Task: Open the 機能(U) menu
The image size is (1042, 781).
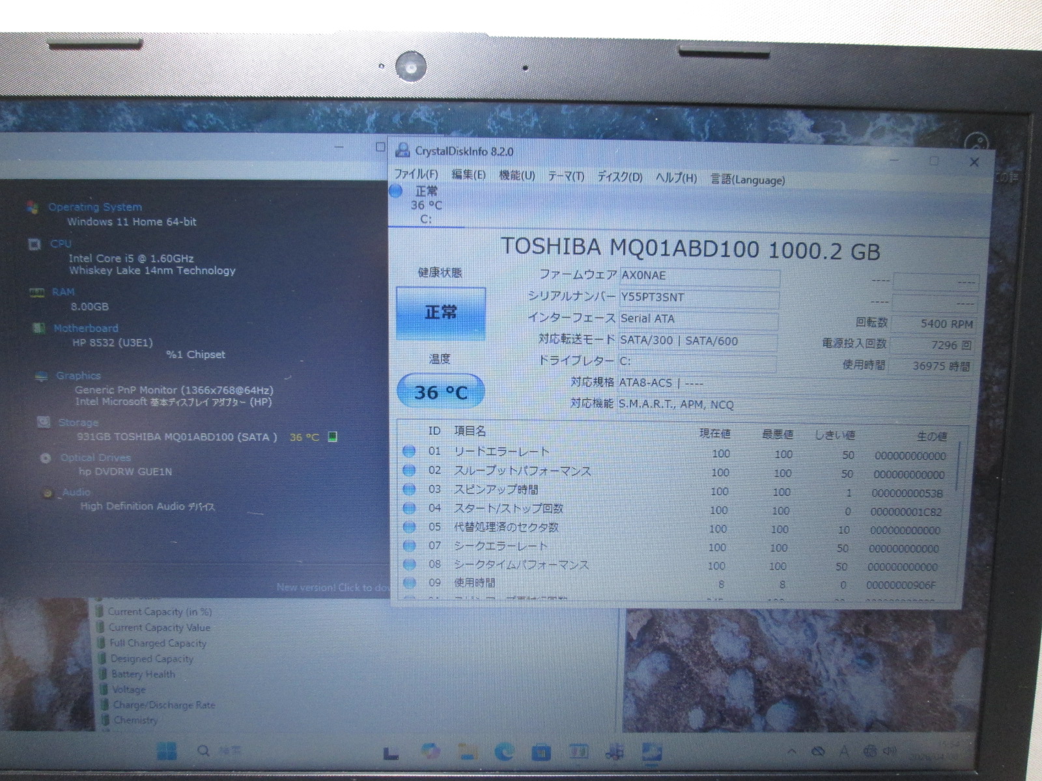Action: click(x=516, y=176)
